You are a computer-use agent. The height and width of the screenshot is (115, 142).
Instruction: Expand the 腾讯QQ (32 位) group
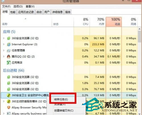pyautogui.click(x=4, y=57)
